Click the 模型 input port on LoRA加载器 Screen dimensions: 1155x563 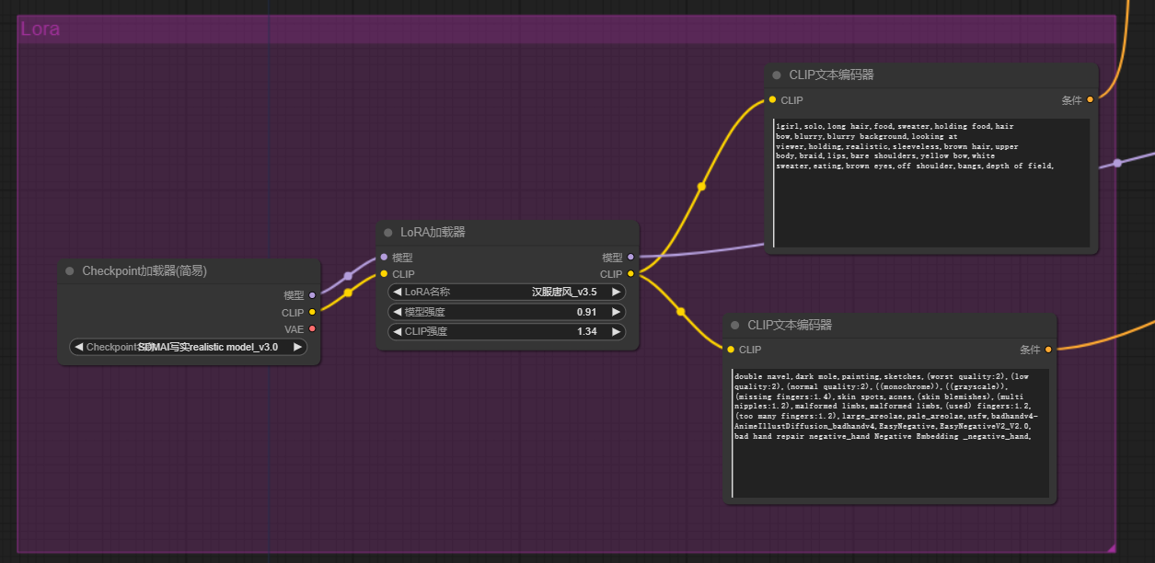[384, 258]
